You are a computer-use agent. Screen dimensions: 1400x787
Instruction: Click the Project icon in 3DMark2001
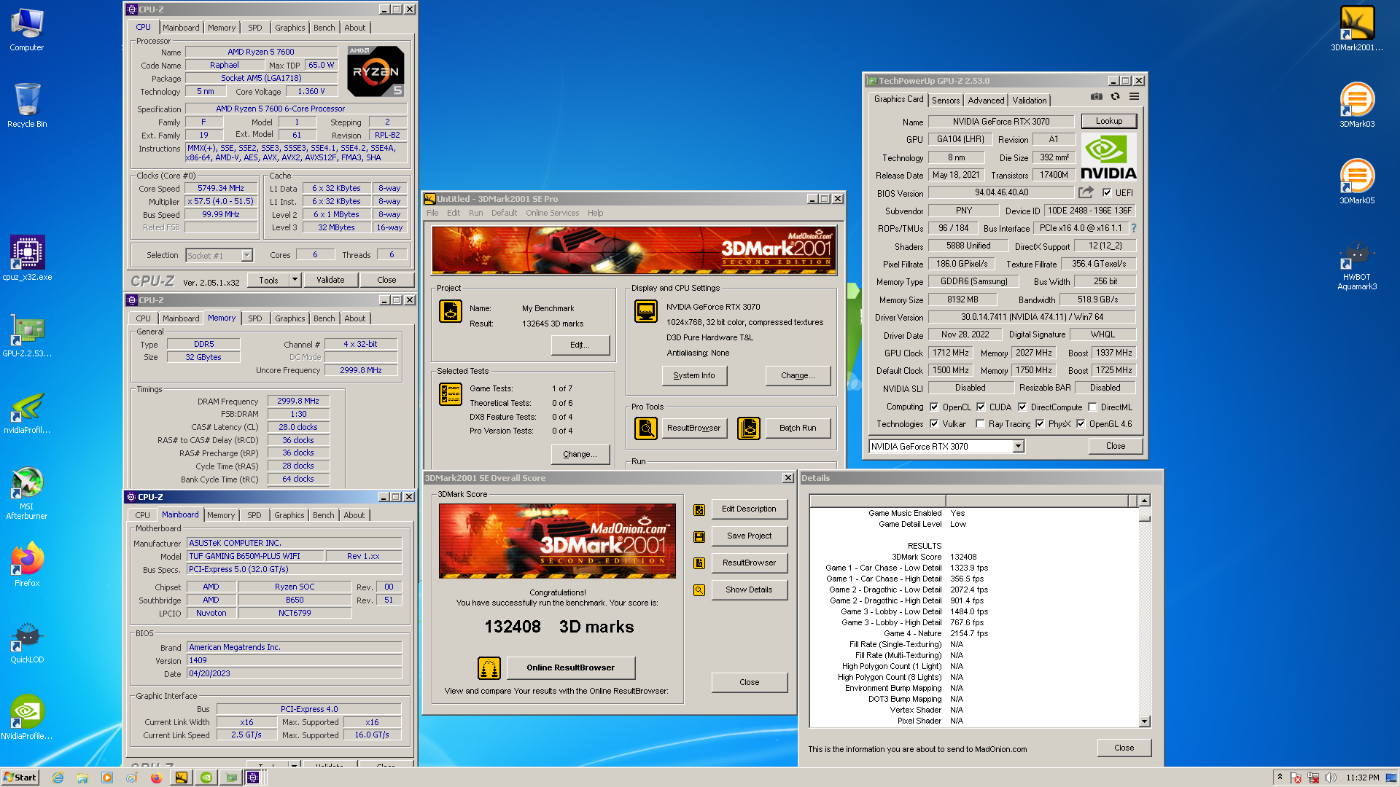point(451,312)
